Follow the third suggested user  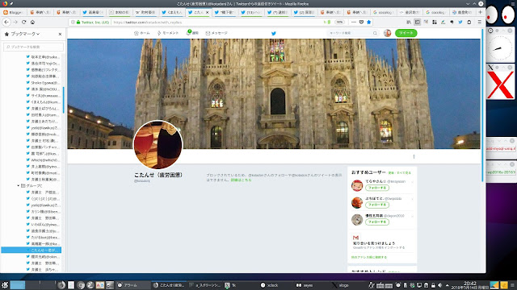pos(377,222)
